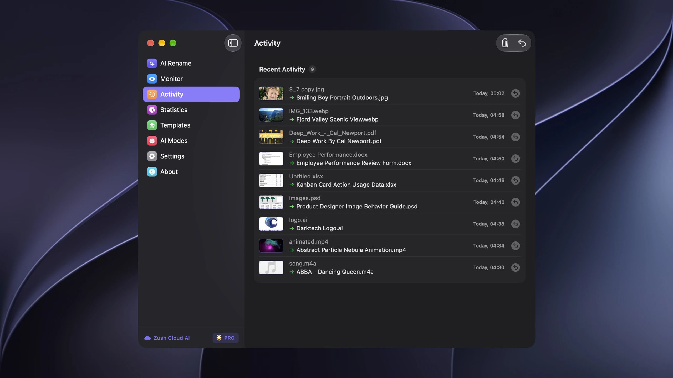Viewport: 673px width, 378px height.
Task: Open Settings from sidebar
Action: tap(191, 156)
